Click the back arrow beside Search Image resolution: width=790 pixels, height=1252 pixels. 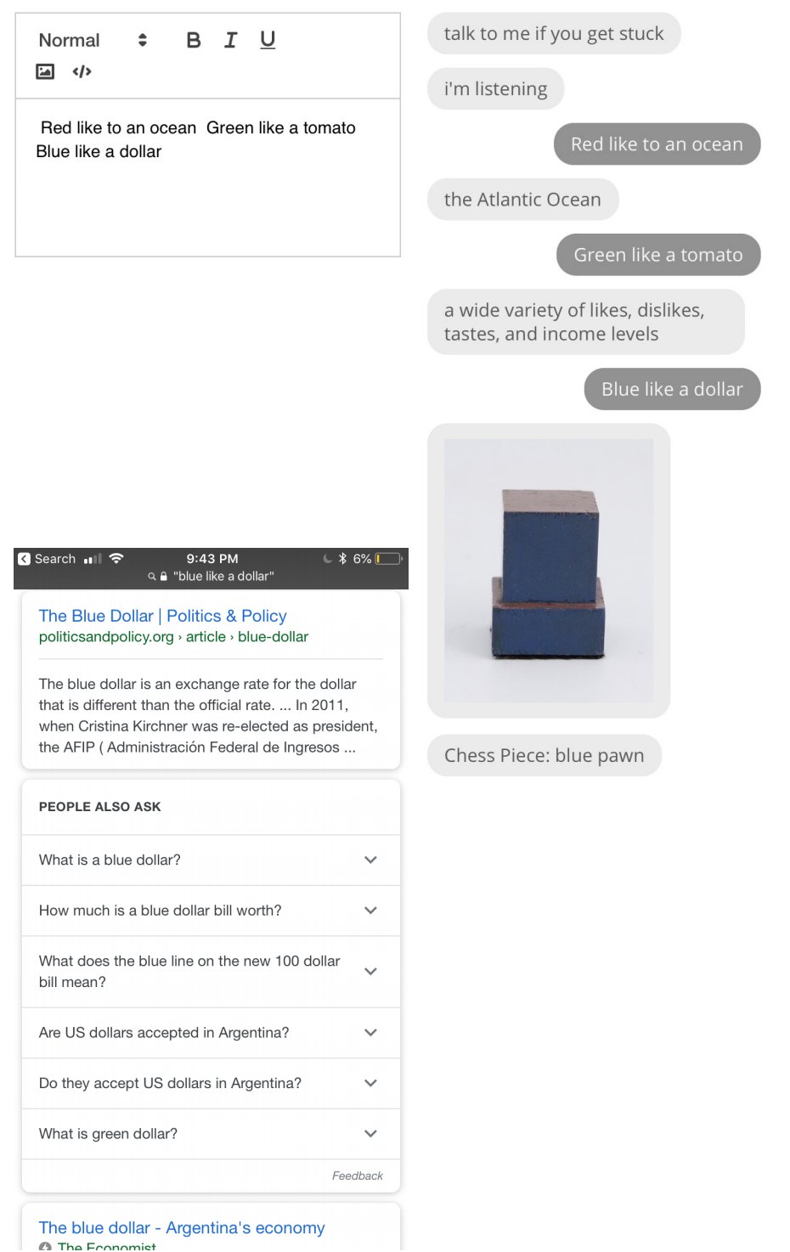(25, 559)
